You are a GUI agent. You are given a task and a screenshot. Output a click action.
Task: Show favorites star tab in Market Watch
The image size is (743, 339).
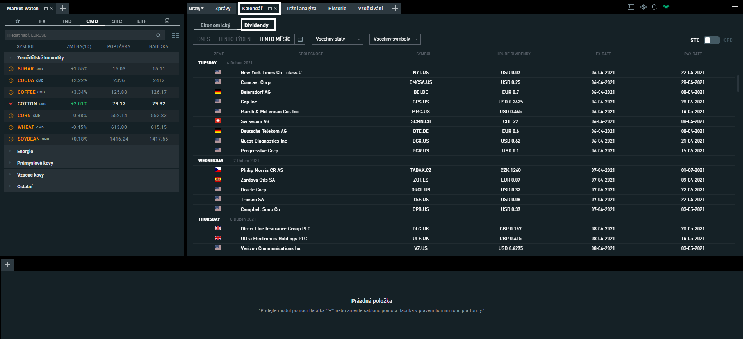tap(18, 21)
